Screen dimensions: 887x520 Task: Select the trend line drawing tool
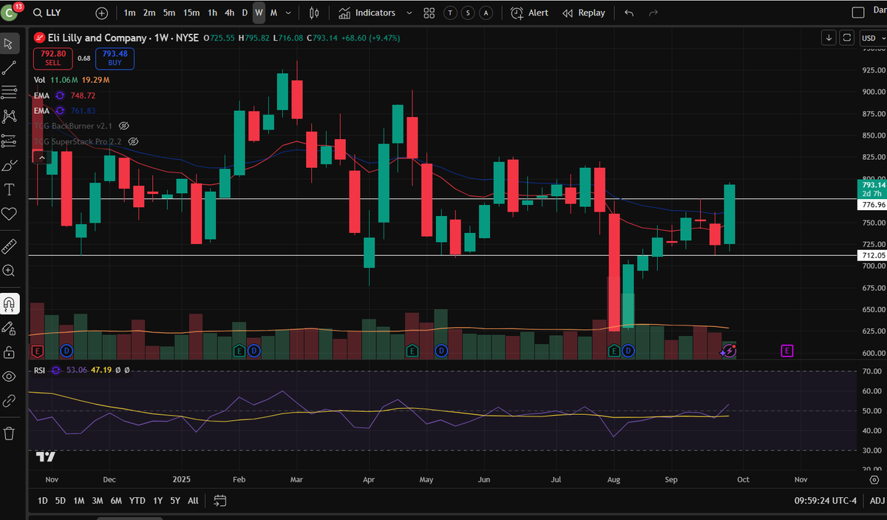[x=10, y=68]
